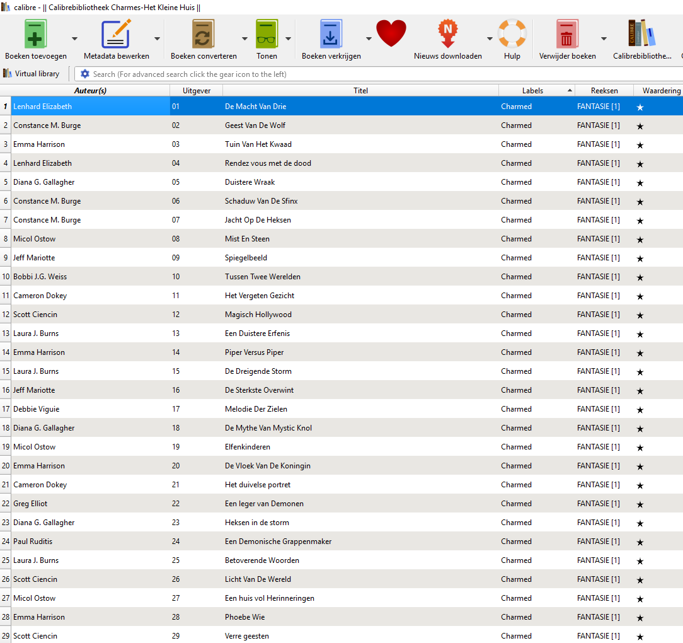The width and height of the screenshot is (683, 643).
Task: Select the title 'Licht Van De Wereld'
Action: (x=258, y=579)
